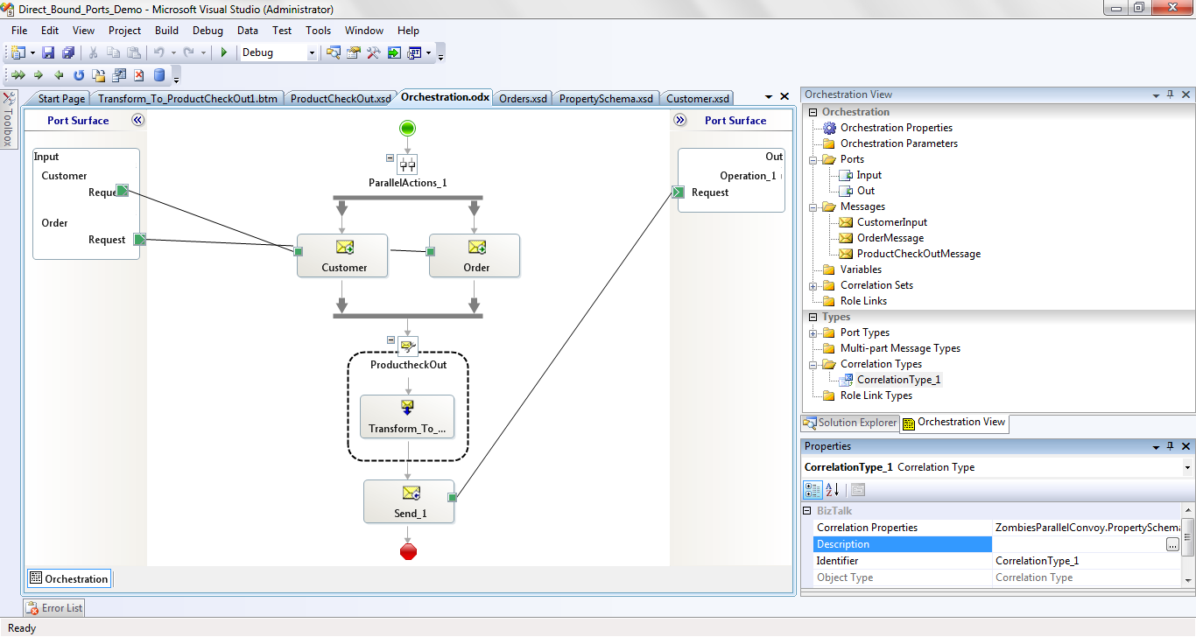
Task: Select the Send_1 shape in the designer
Action: 409,501
